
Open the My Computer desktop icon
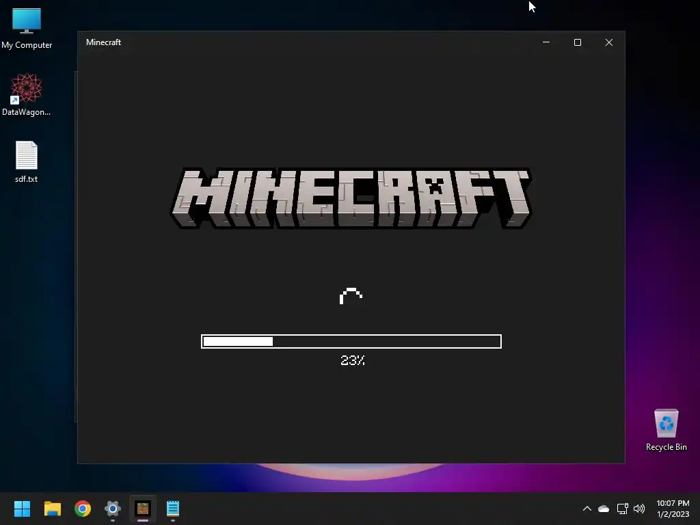[27, 29]
